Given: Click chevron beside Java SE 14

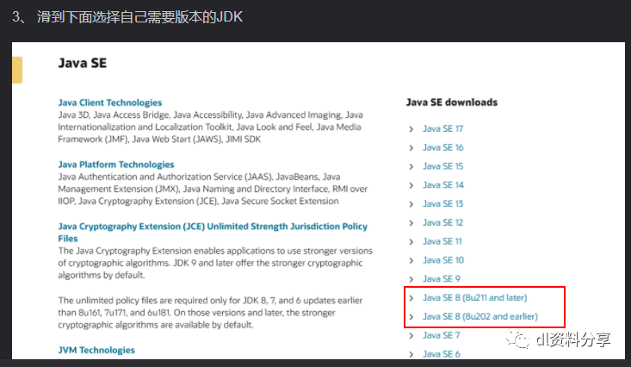Looking at the screenshot, I should pos(411,185).
